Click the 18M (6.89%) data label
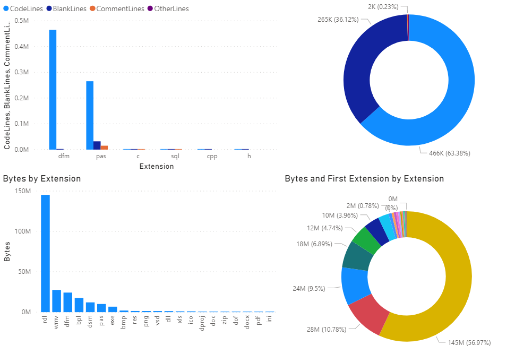515x354 pixels. (314, 244)
